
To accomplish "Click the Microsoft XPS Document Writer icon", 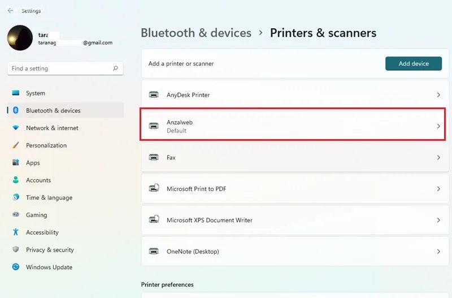I will click(x=154, y=219).
